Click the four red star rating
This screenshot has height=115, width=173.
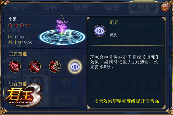click(19, 25)
